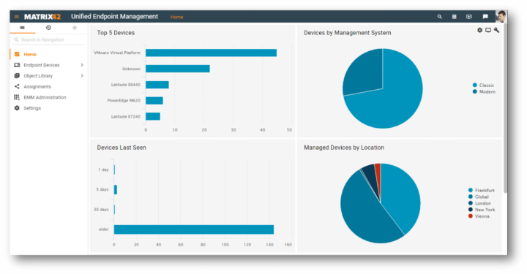This screenshot has height=274, width=527.
Task: Open the apps grid icon in header
Action: [x=454, y=16]
